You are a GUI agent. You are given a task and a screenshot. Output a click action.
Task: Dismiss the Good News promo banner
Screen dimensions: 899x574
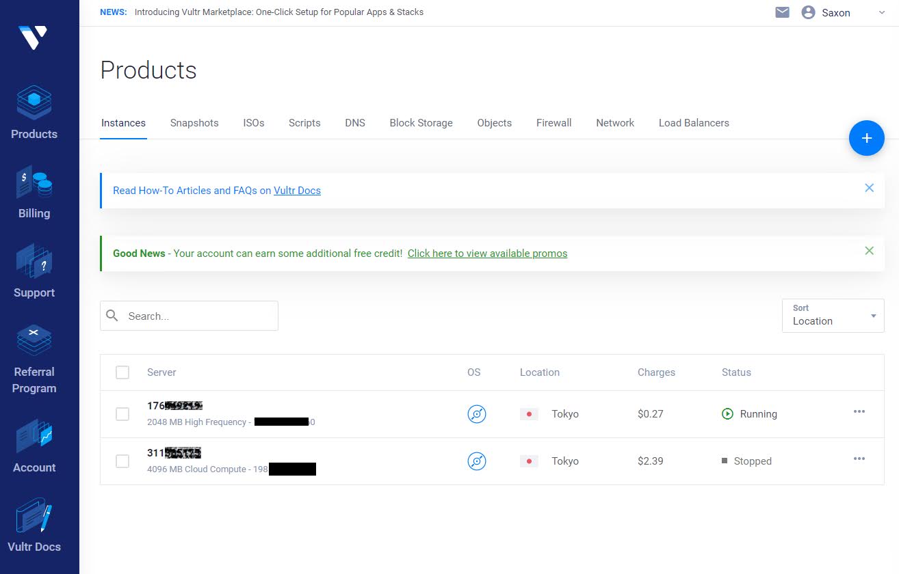[x=869, y=251]
